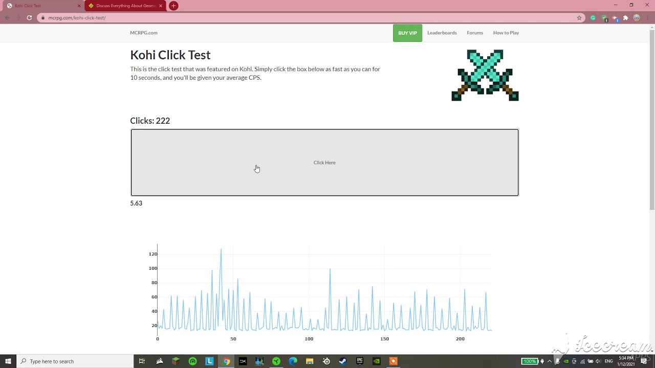Open the Extensions puzzle menu

click(625, 17)
